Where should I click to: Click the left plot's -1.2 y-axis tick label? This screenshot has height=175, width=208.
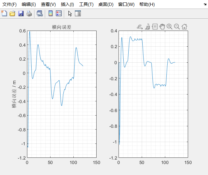pyautogui.click(x=22, y=158)
